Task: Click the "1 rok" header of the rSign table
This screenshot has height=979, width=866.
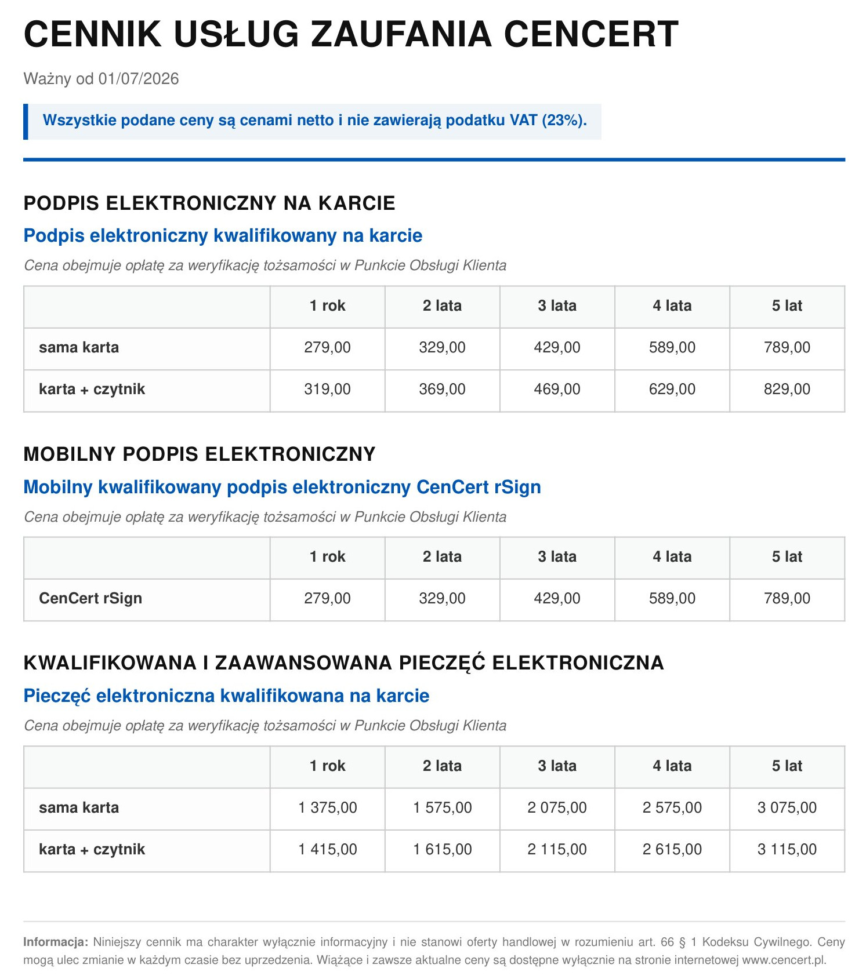Action: click(x=327, y=557)
